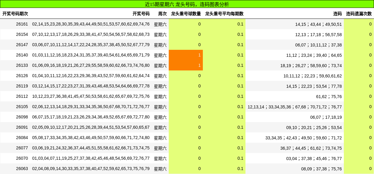Select issue number 26133
The height and width of the screenshot is (174, 374).
(22, 65)
